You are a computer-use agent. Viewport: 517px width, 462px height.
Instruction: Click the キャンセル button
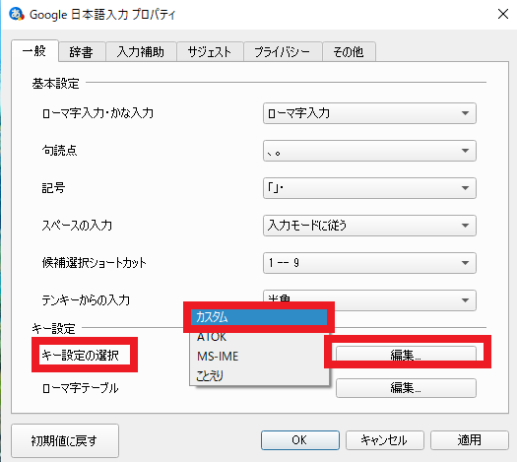point(384,440)
